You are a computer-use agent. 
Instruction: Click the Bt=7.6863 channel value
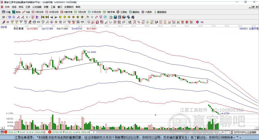[x=92, y=29]
